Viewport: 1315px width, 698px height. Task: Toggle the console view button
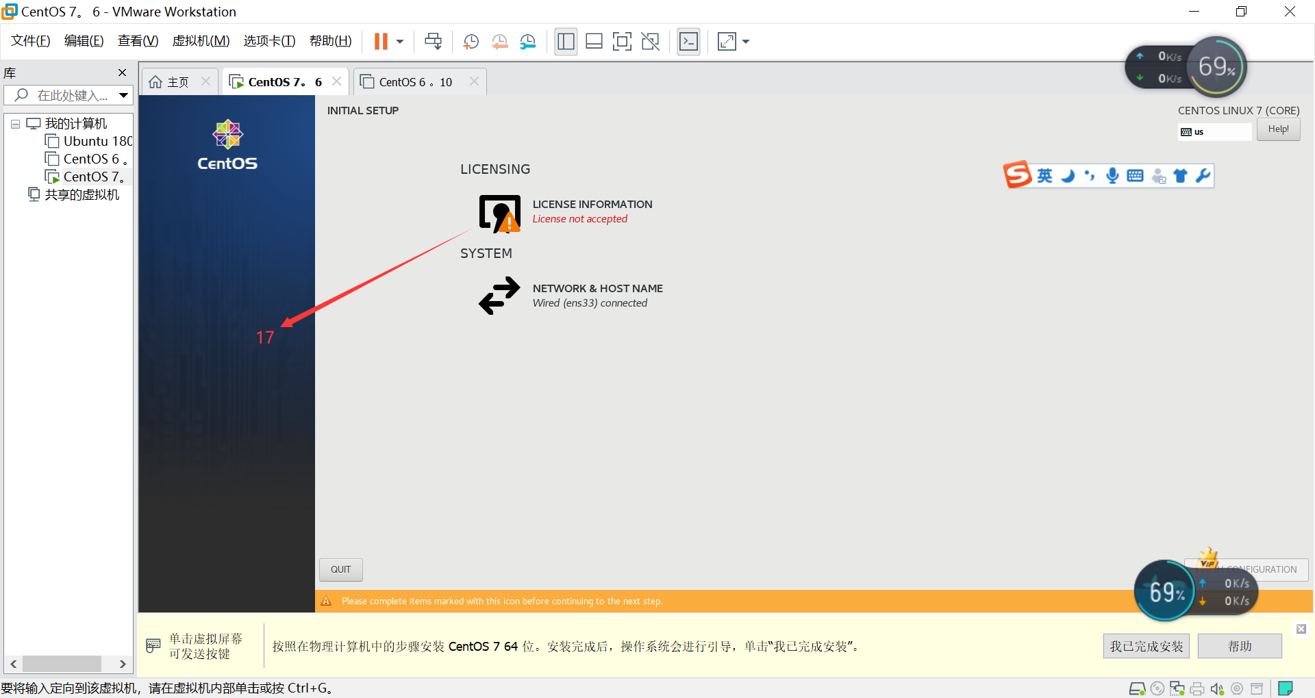coord(688,42)
